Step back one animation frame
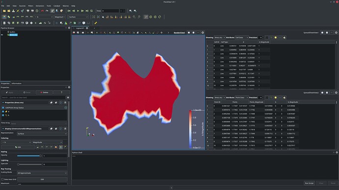This screenshot has width=339, height=190. 74,11
